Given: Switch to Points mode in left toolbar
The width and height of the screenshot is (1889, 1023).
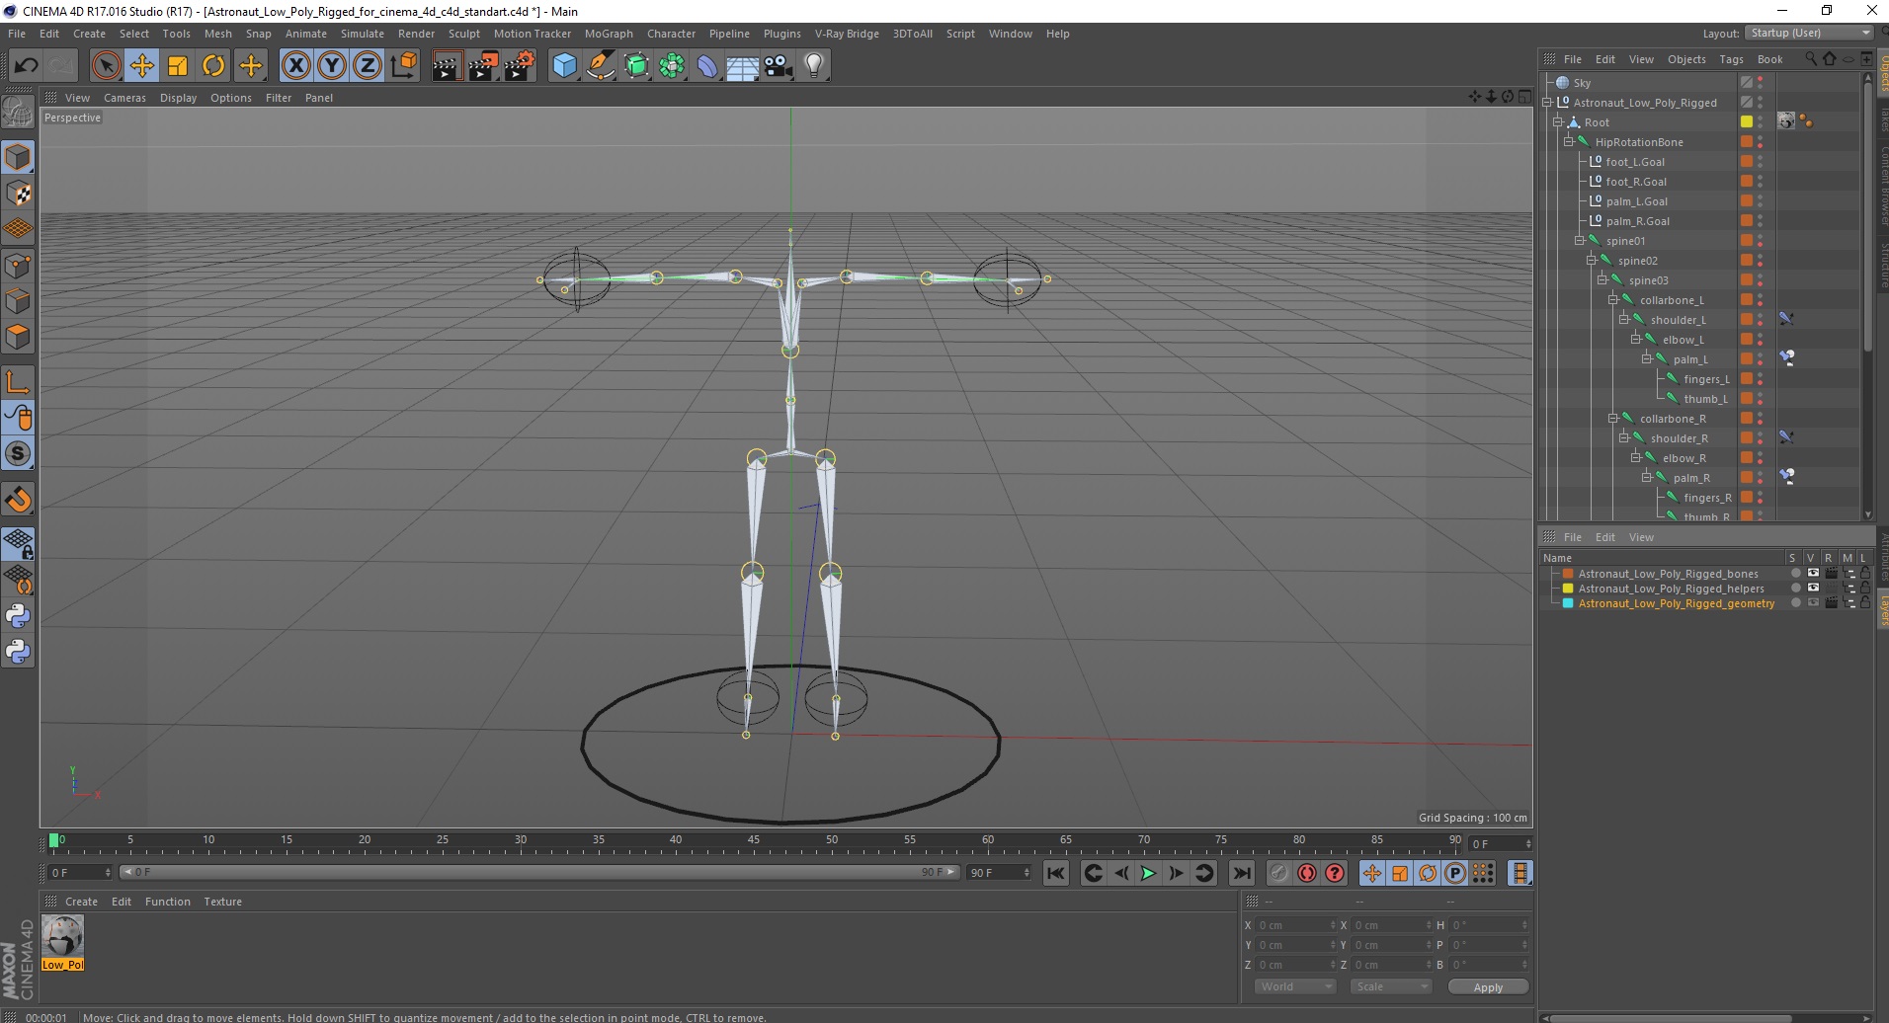Looking at the screenshot, I should pos(18,266).
